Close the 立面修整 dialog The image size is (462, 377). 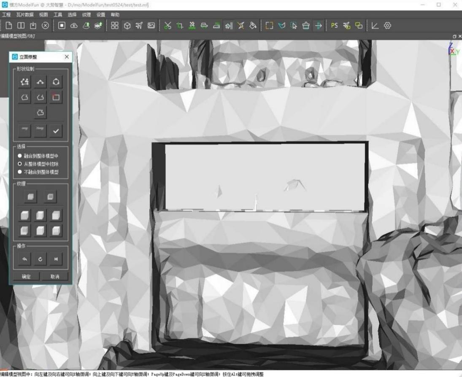pyautogui.click(x=67, y=57)
